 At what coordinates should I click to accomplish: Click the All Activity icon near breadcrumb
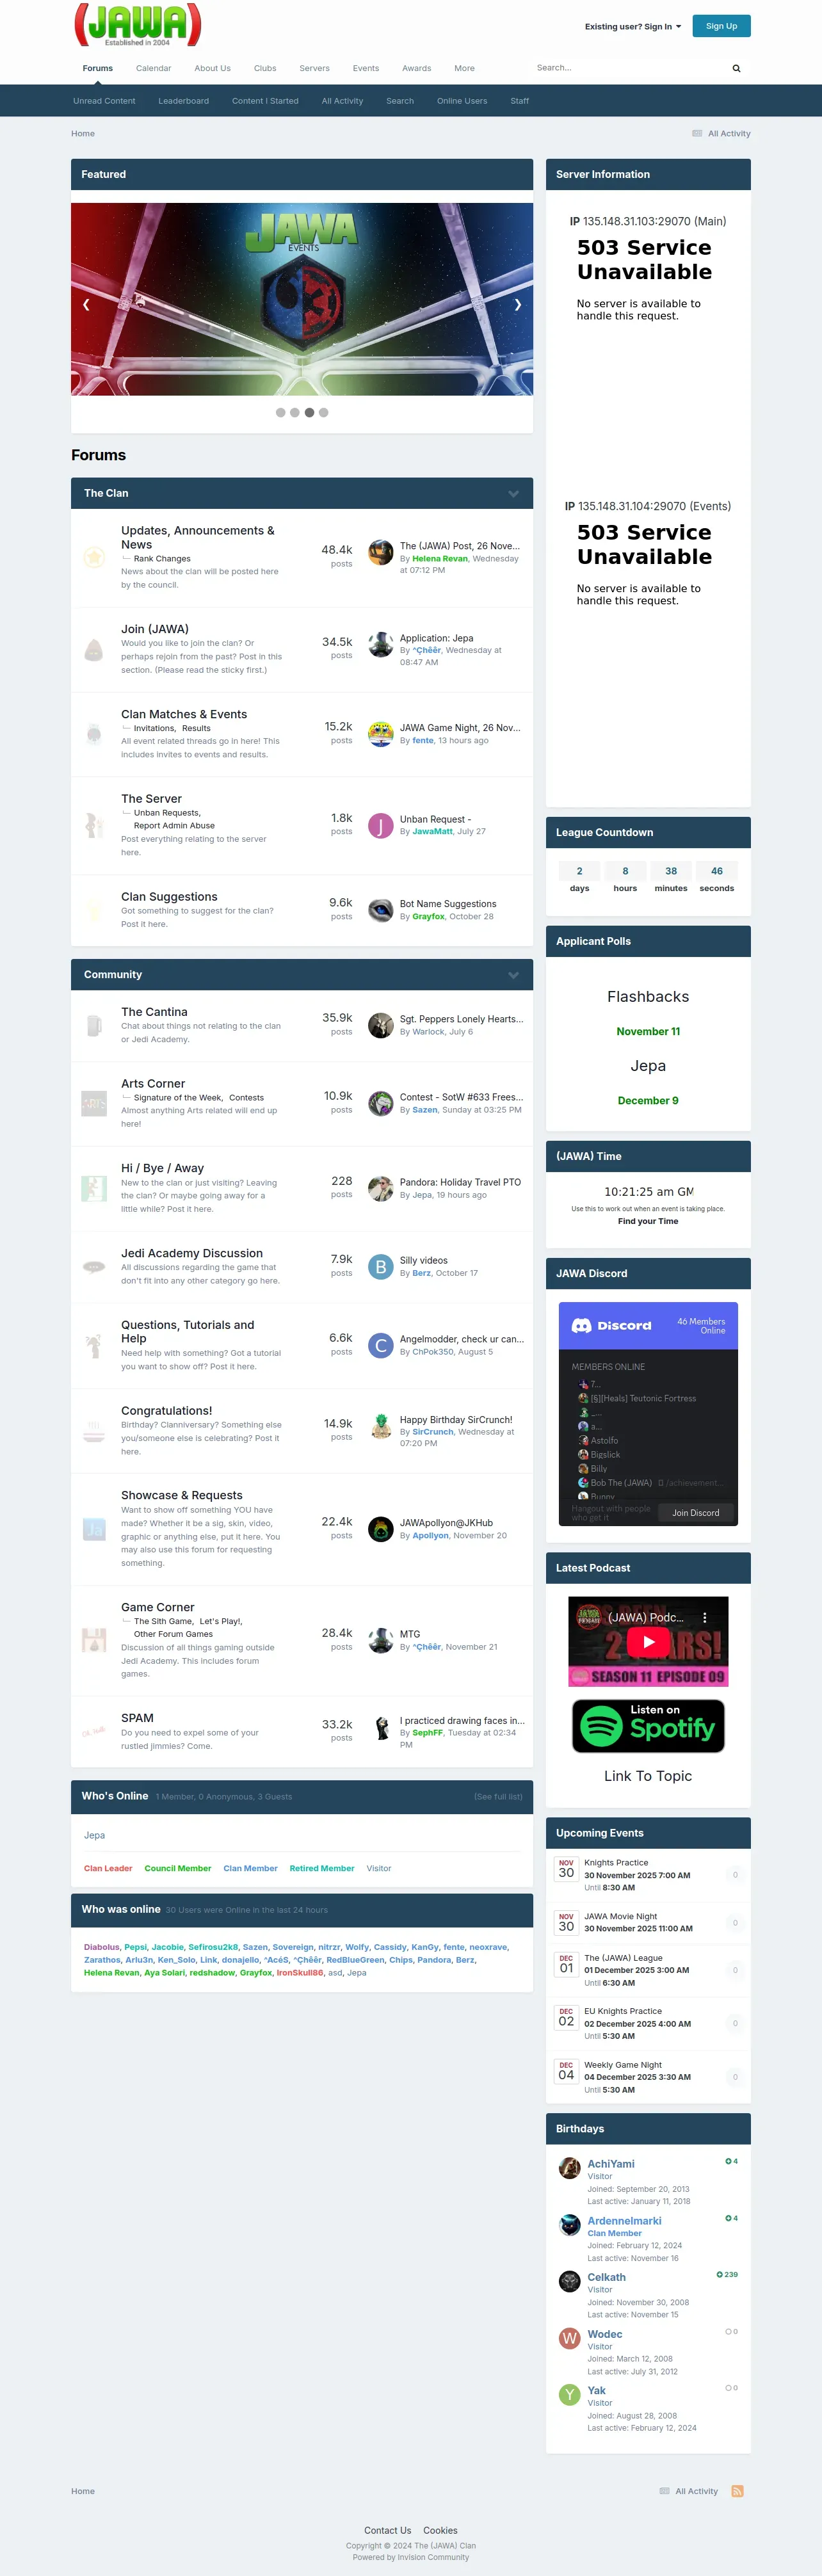697,133
